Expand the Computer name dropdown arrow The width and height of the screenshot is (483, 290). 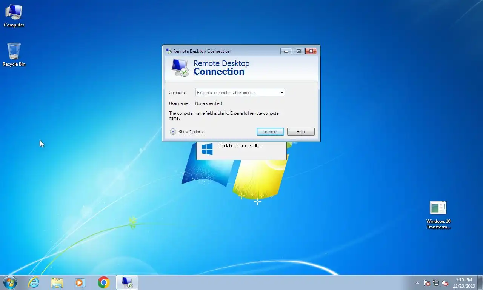(x=281, y=92)
